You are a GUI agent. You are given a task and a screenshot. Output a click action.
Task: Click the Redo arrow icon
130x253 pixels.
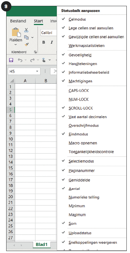32,60
